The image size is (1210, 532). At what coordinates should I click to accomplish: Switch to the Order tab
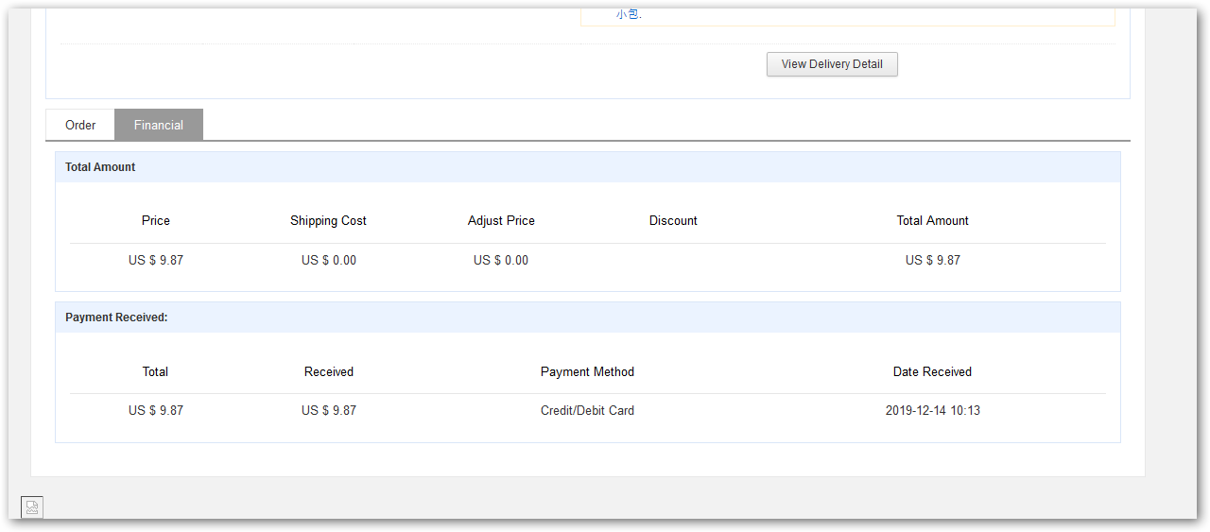80,125
